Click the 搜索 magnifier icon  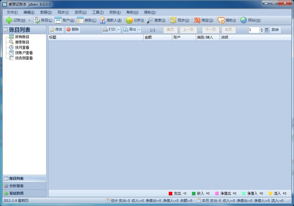150,20
